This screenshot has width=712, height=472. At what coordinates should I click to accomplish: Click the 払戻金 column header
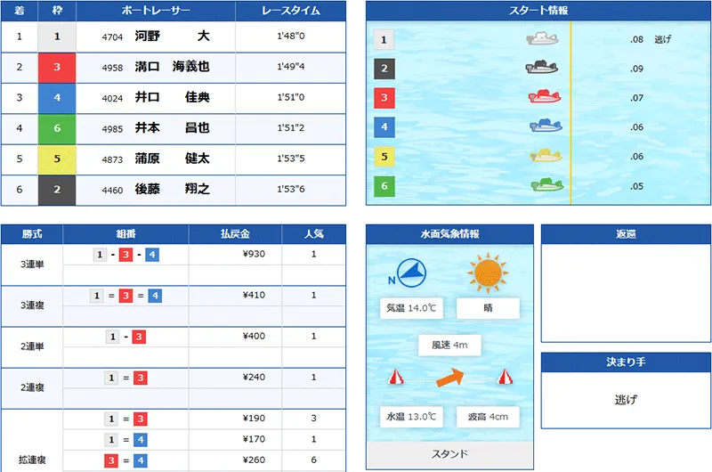[x=235, y=234]
